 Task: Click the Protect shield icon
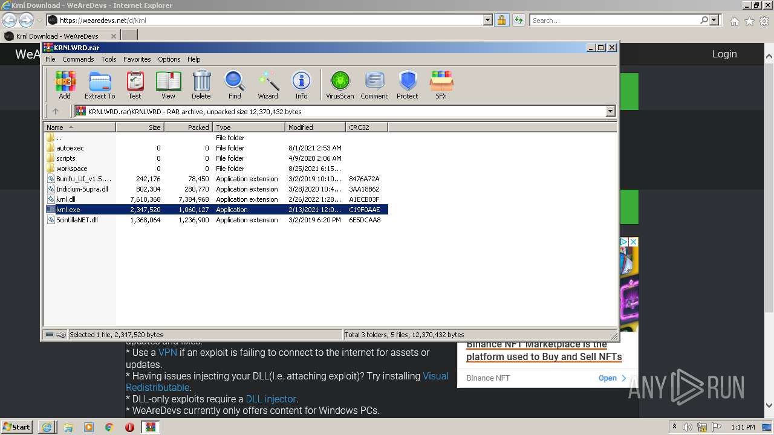(x=408, y=85)
